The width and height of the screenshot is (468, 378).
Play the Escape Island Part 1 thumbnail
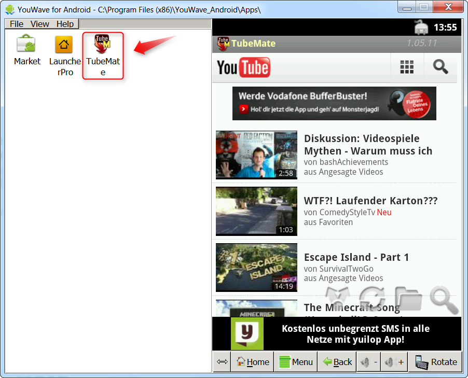coord(256,267)
